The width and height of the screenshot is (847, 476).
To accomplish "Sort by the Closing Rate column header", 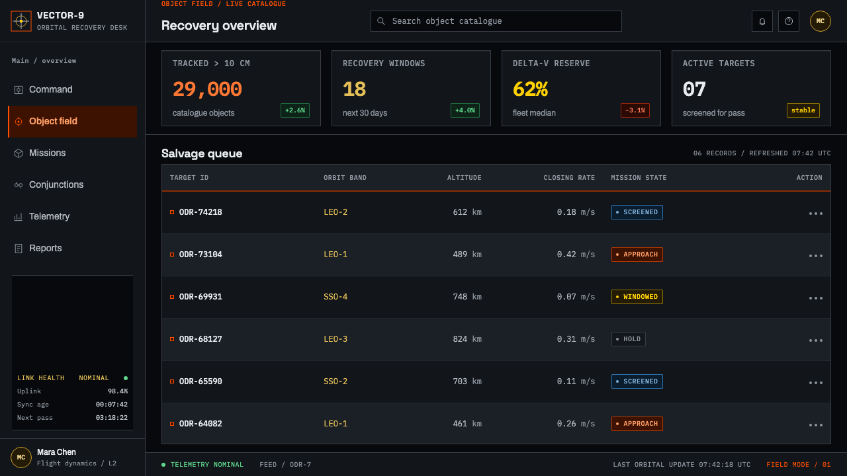I will coord(569,178).
